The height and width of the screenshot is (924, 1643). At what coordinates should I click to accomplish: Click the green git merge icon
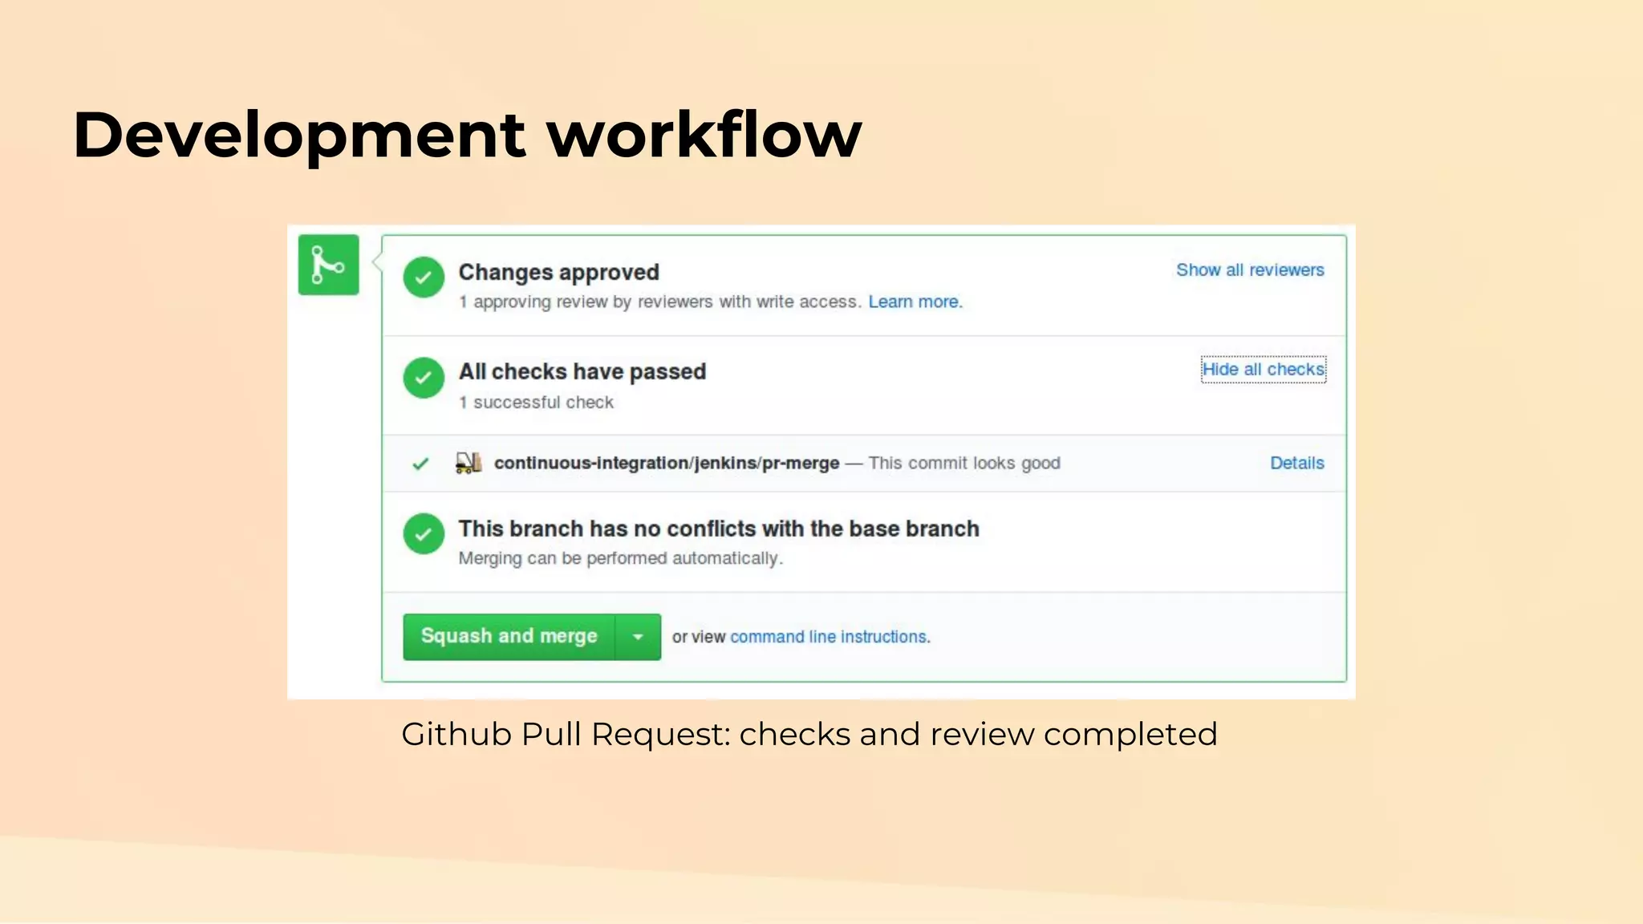pyautogui.click(x=328, y=265)
